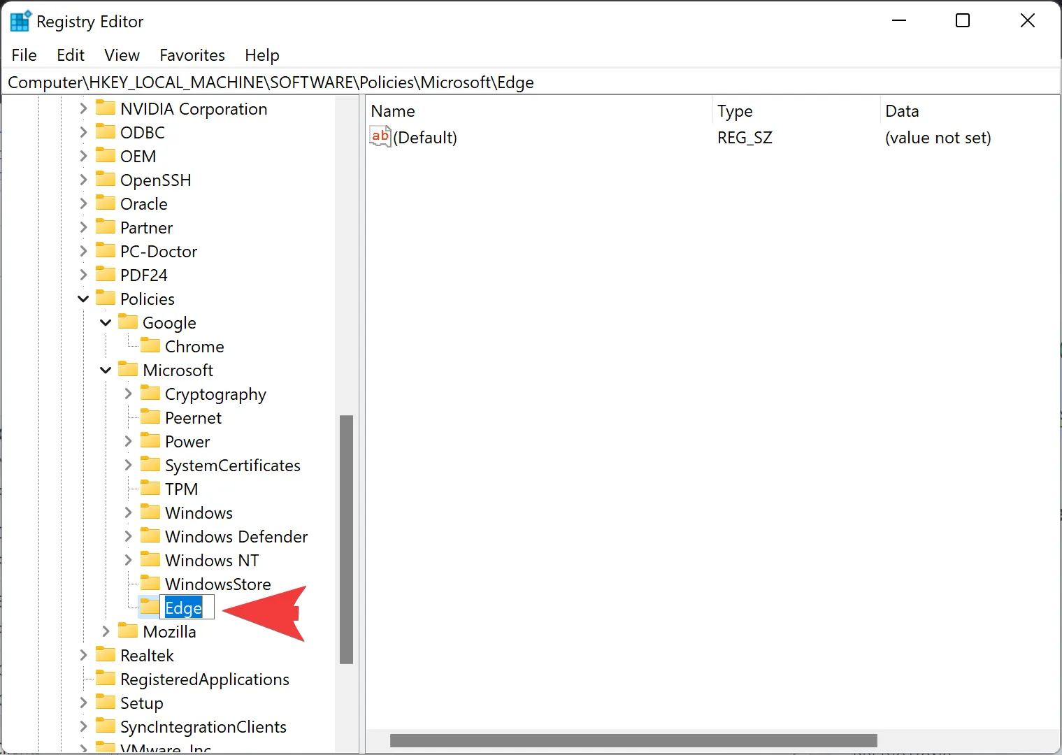Click the Edge key folder icon
This screenshot has height=755, width=1062.
(149, 607)
